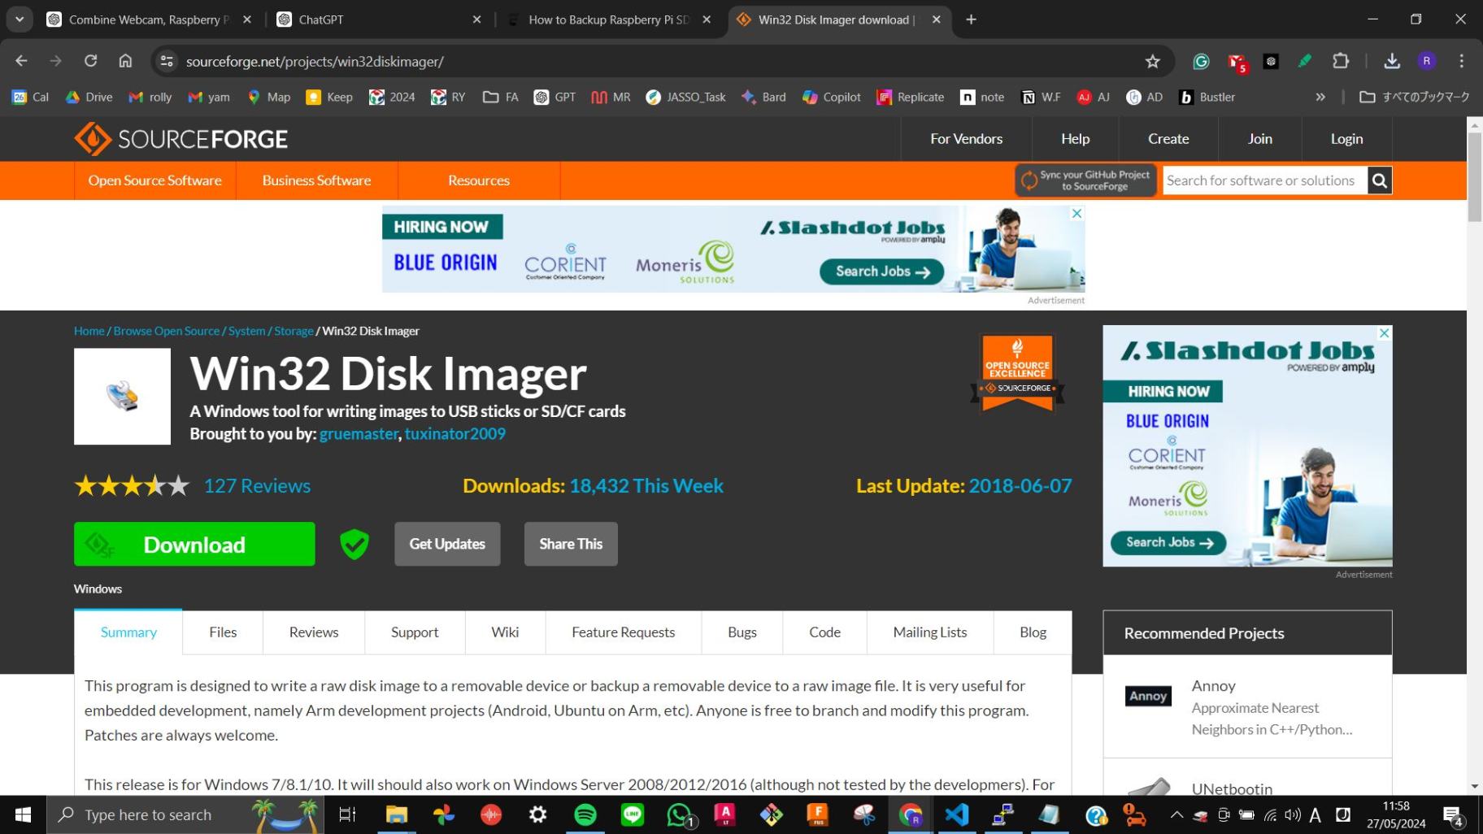This screenshot has height=834, width=1483.
Task: Open Spotify from the taskbar
Action: point(585,814)
